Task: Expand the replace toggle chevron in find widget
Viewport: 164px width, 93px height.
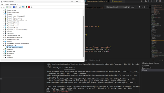Action: tap(105, 7)
